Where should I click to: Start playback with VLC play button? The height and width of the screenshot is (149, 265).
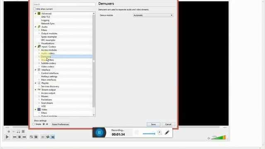click(x=7, y=137)
